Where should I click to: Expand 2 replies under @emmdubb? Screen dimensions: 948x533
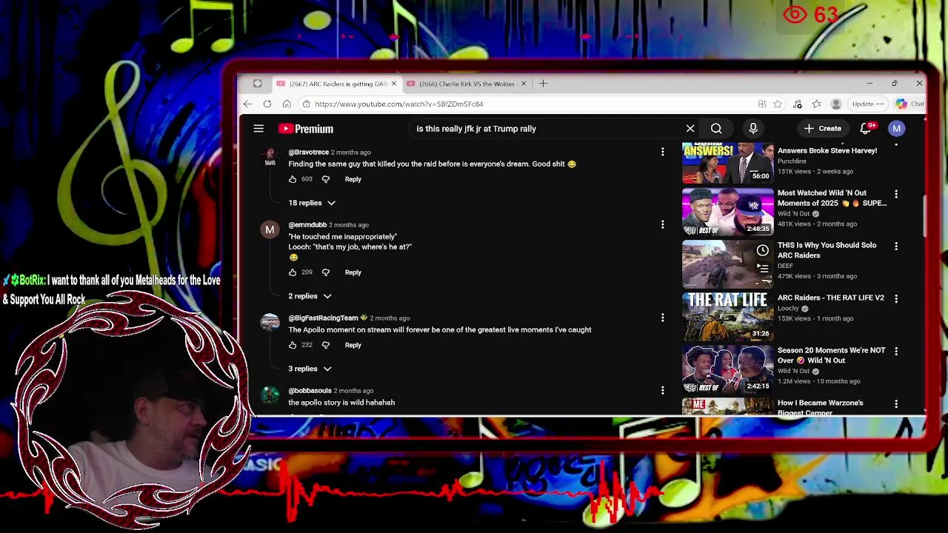tap(310, 296)
